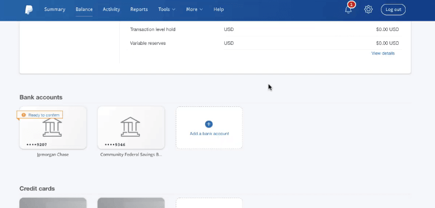Viewport: 435px width, 208px height.
Task: Open the settings gear icon
Action: [x=368, y=9]
